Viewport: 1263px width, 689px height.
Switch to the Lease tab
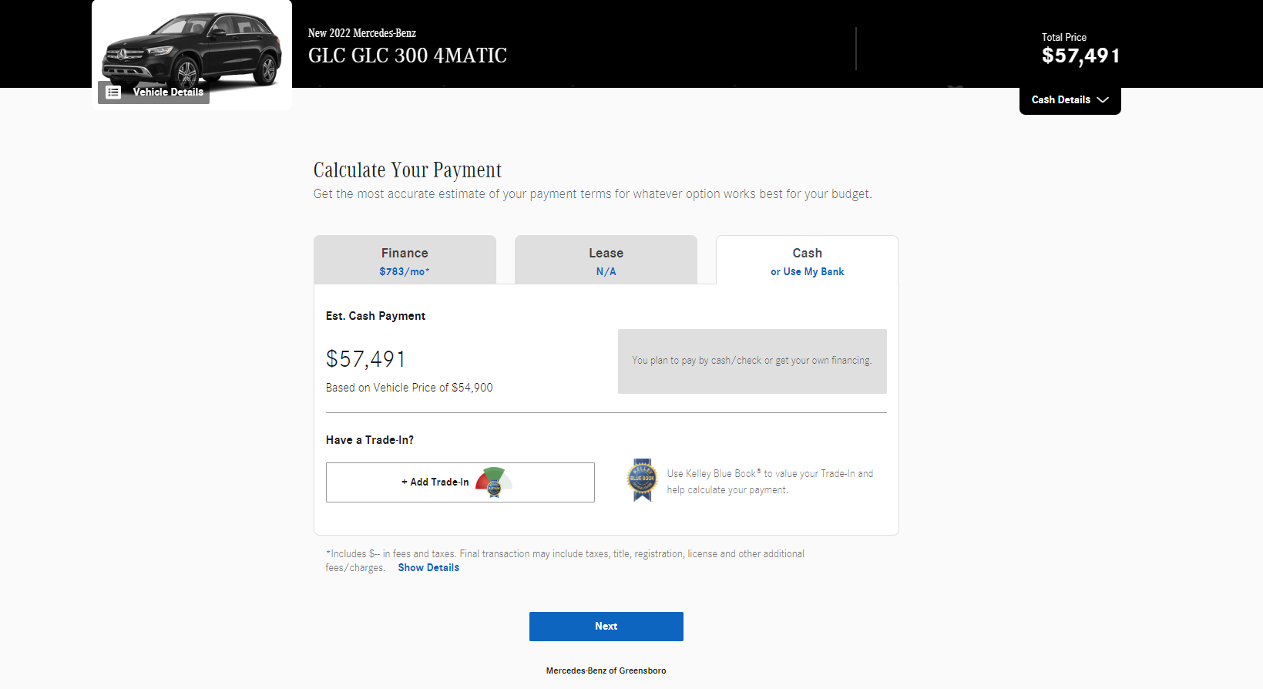pos(606,260)
